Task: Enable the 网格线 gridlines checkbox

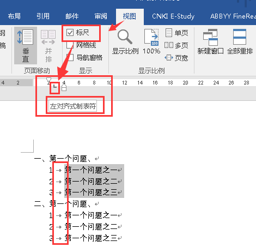Action: click(x=70, y=45)
